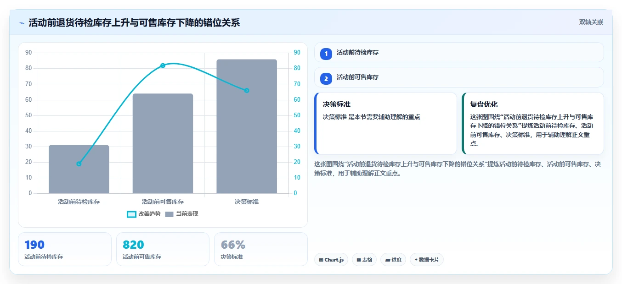
Task: Open list item 活动前待检库存
Action: click(x=459, y=52)
